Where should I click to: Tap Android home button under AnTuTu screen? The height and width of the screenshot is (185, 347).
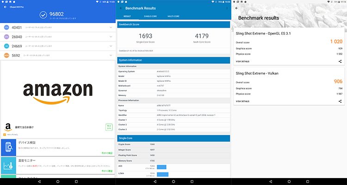[x=58, y=181]
